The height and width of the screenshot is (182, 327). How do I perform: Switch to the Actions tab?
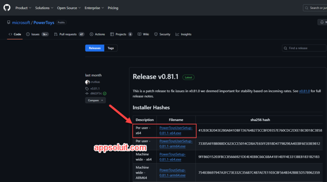click(x=97, y=34)
